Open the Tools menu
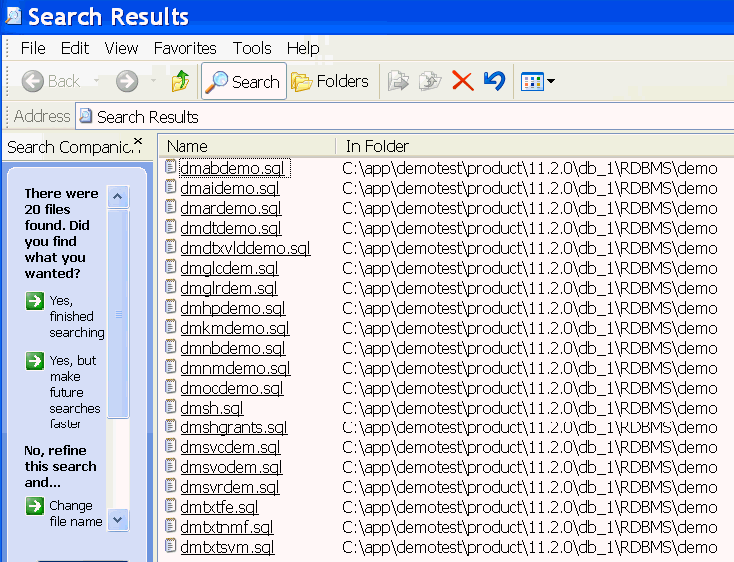Screen dimensions: 734x562 (x=252, y=48)
